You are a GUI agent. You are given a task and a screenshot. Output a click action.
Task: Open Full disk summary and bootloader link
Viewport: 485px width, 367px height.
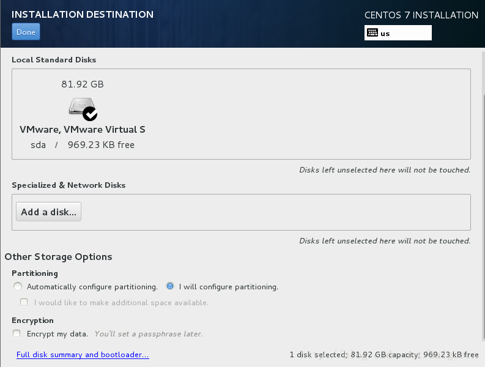83,355
